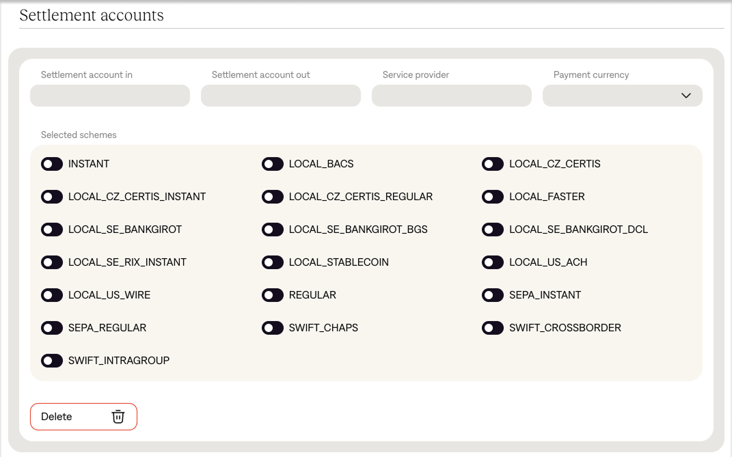Click the Settlement account in field
This screenshot has height=457, width=732.
(x=110, y=96)
